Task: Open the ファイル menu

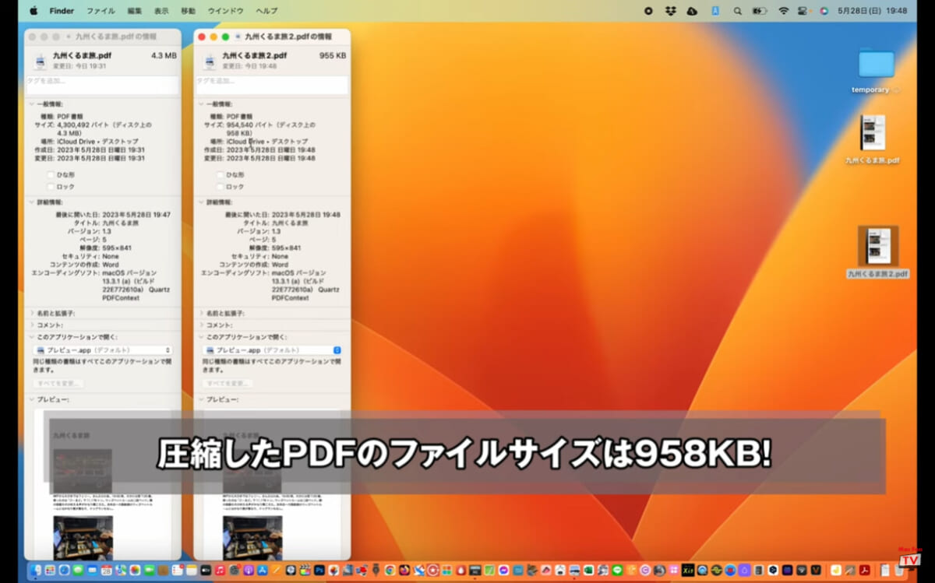Action: (101, 11)
